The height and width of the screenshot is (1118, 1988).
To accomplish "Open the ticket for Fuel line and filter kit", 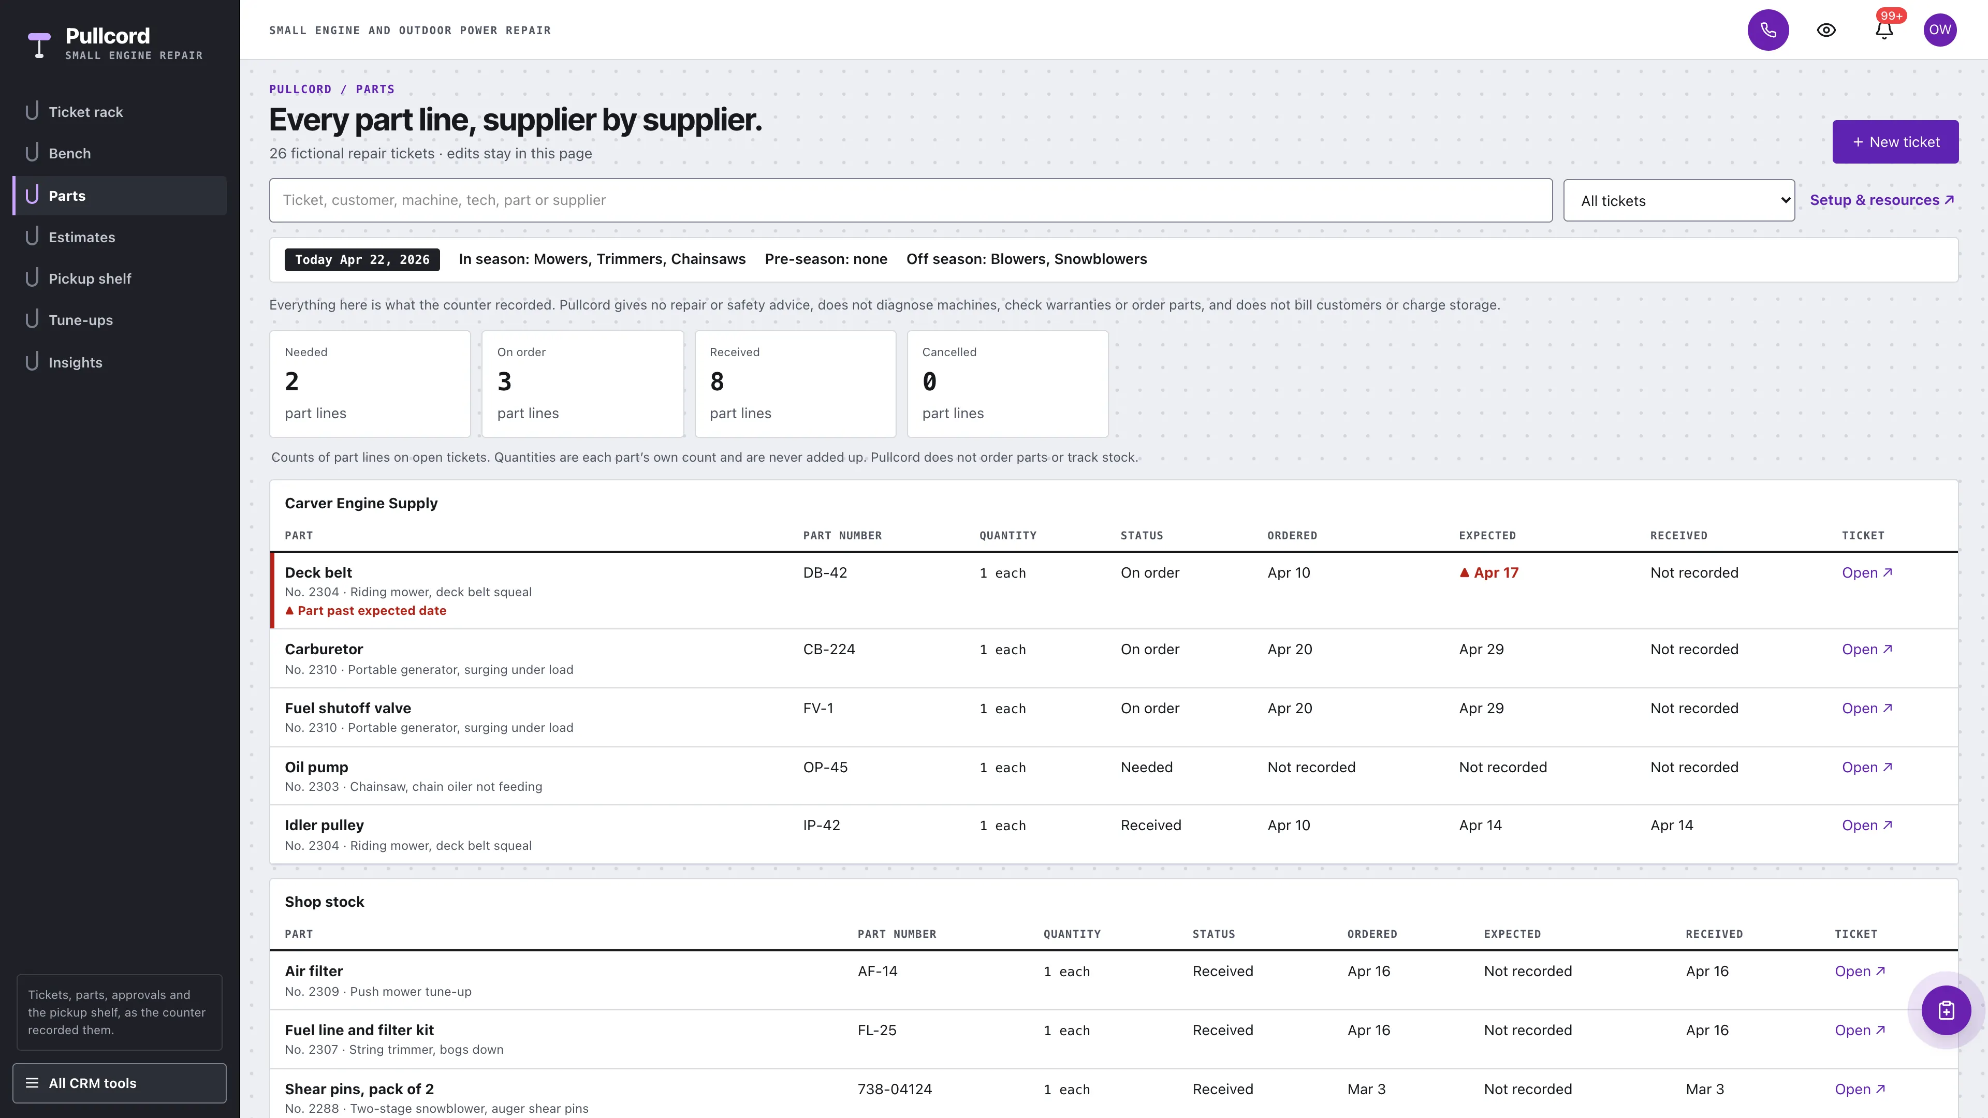I will click(1860, 1030).
